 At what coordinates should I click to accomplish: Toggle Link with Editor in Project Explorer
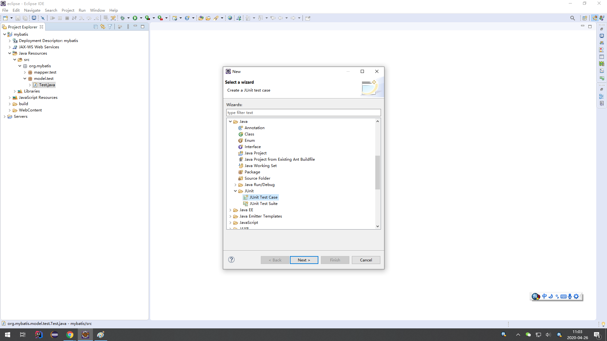(x=103, y=27)
